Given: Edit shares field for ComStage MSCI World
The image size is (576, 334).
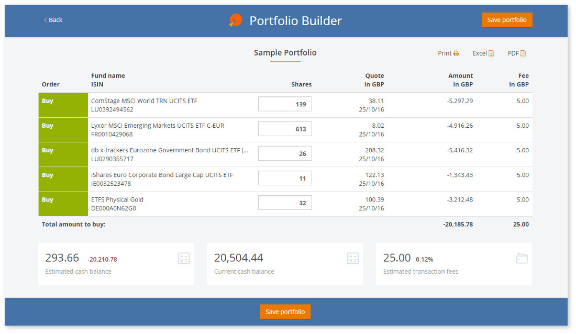Looking at the screenshot, I should click(285, 104).
